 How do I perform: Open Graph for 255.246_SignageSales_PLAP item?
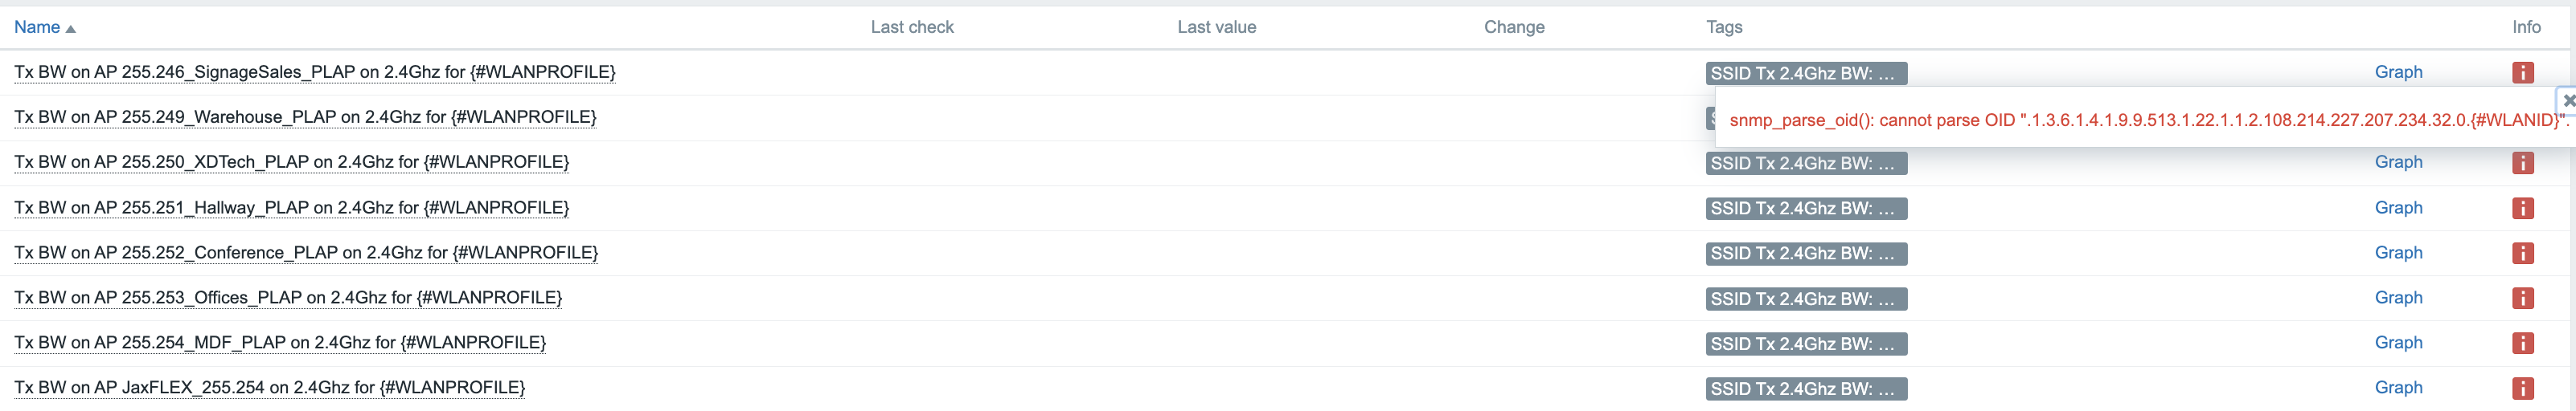pos(2398,71)
